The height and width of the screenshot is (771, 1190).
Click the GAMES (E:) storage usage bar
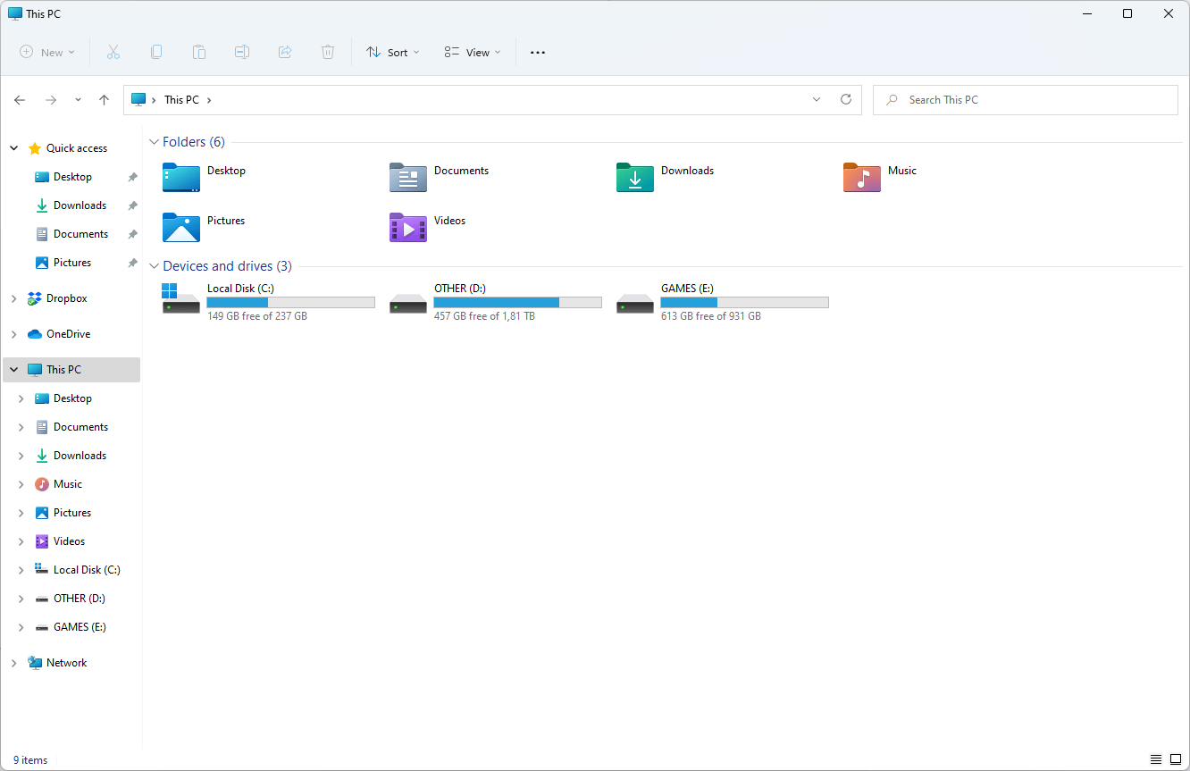click(x=744, y=302)
